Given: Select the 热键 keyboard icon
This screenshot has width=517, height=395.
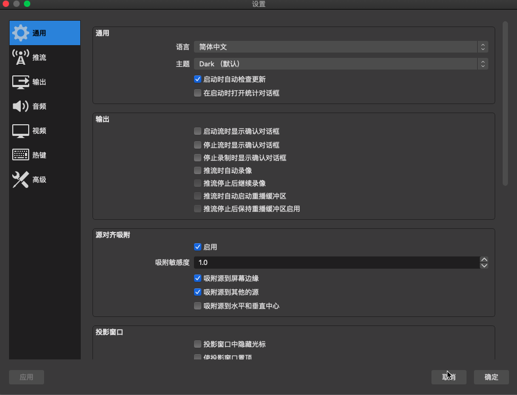Looking at the screenshot, I should tap(21, 155).
